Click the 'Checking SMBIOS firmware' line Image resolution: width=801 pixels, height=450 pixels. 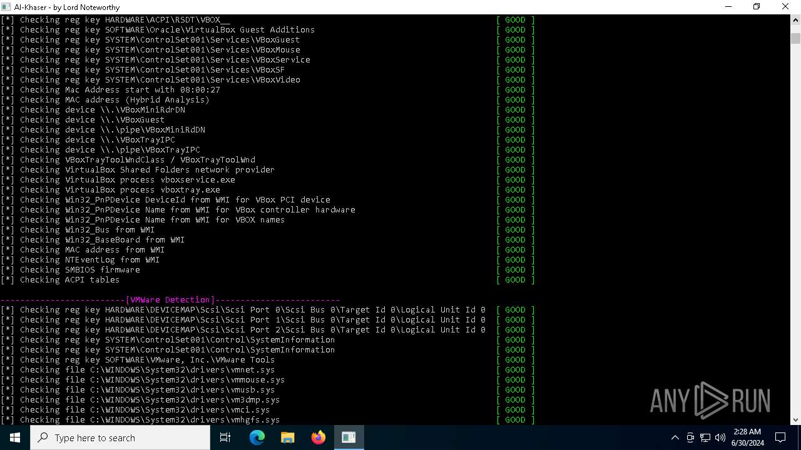[70, 270]
